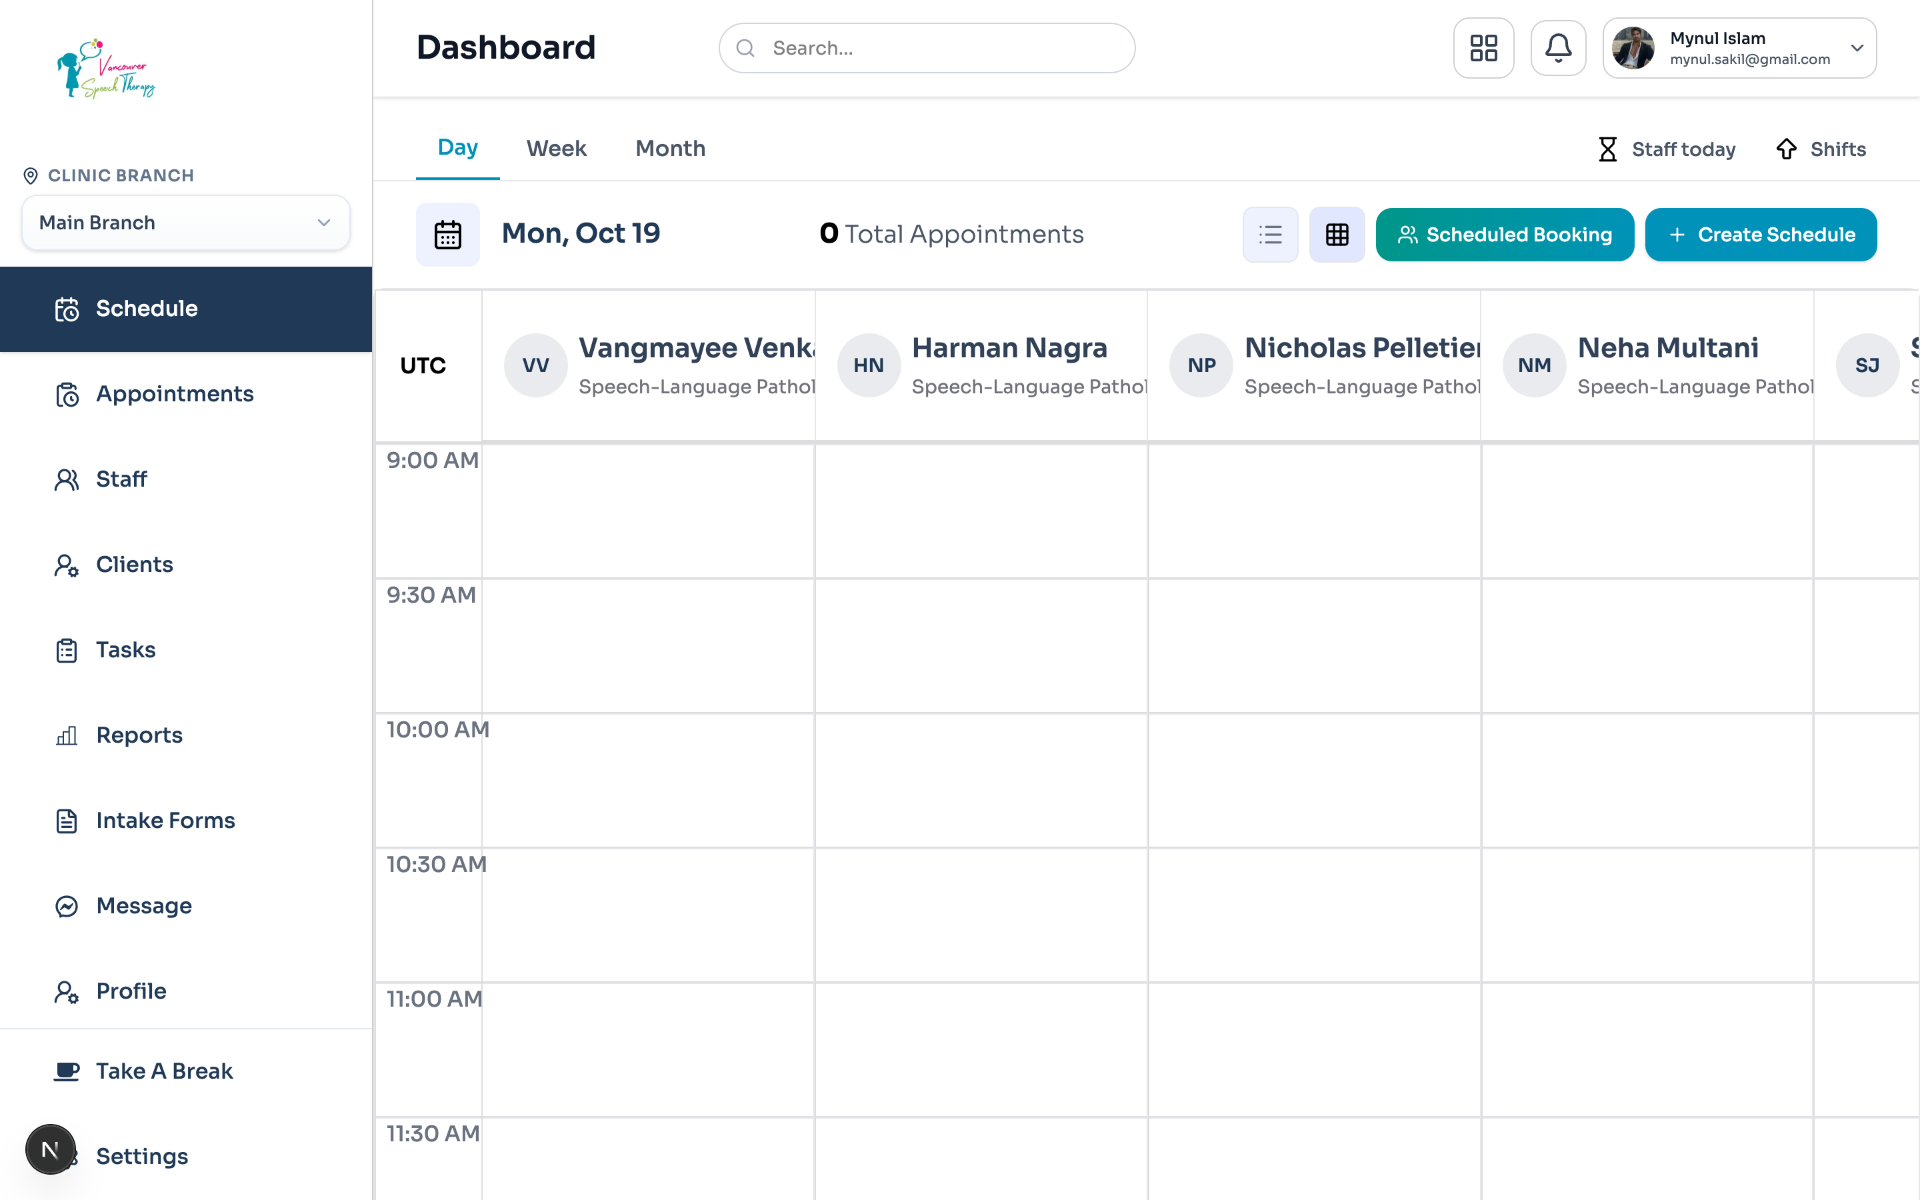1920x1200 pixels.
Task: Open Intake Forms in the sidebar
Action: tap(185, 821)
